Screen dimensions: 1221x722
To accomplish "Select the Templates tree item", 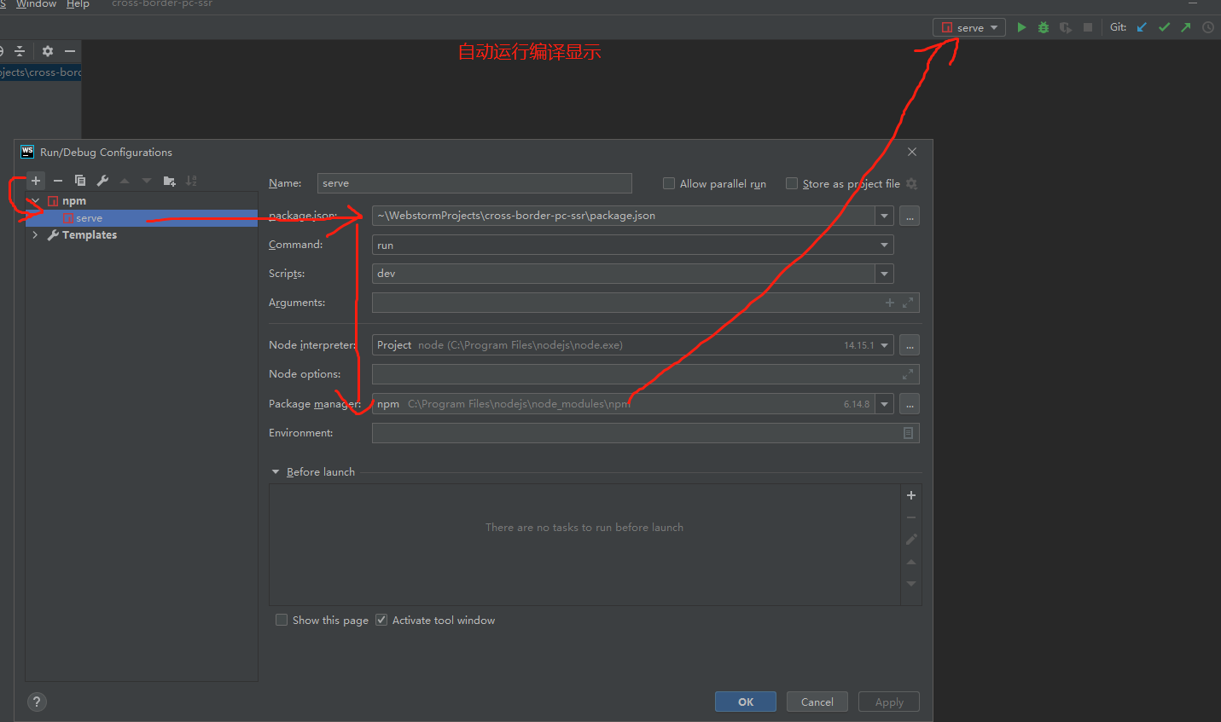I will [89, 235].
